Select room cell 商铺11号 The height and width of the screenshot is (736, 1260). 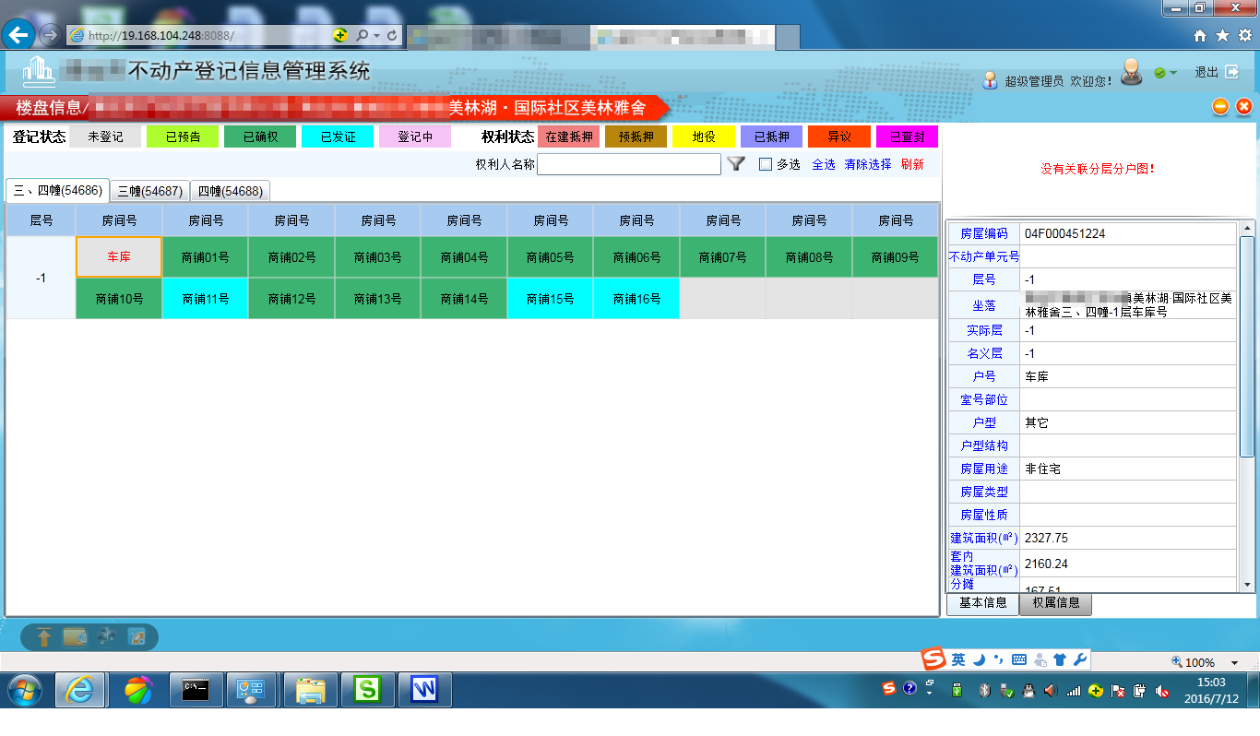point(205,299)
